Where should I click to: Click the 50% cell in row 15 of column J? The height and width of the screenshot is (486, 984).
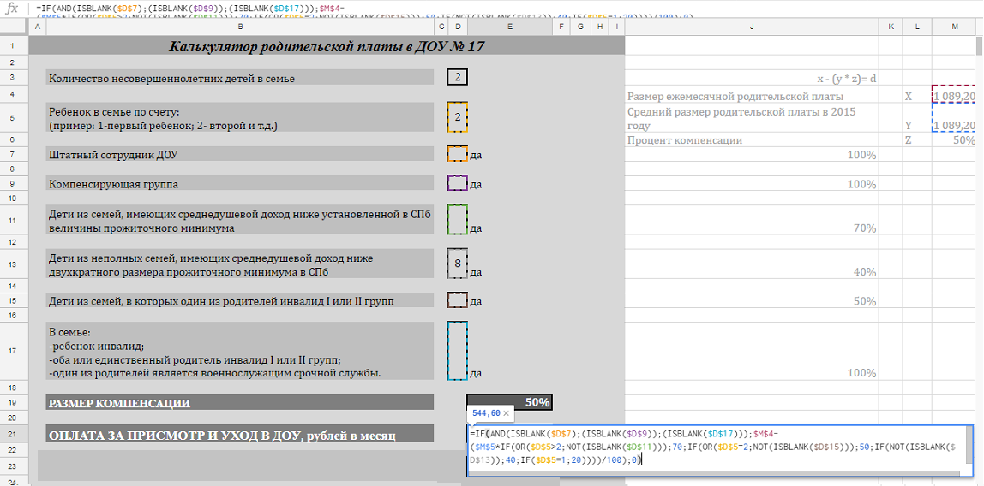point(752,301)
